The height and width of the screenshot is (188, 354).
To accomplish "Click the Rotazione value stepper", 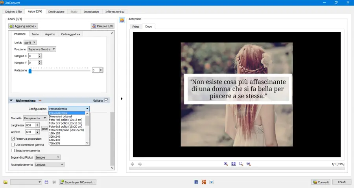I will pyautogui.click(x=101, y=70).
